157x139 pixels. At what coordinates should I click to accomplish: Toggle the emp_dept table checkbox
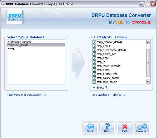[94, 58]
